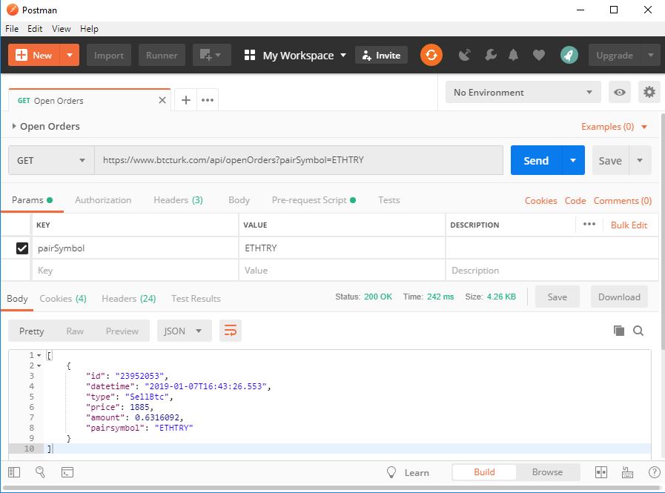
Task: Click the request URL input field
Action: [x=299, y=160]
